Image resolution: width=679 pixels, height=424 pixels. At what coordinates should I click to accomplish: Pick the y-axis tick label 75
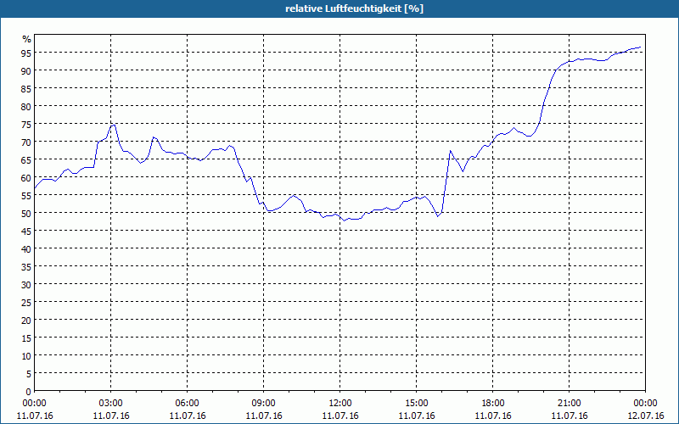tap(26, 125)
